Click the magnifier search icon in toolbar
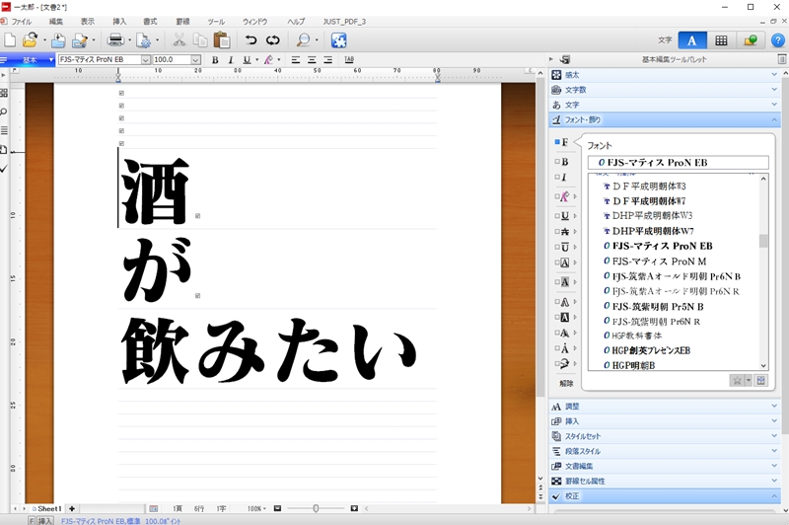 coord(303,40)
